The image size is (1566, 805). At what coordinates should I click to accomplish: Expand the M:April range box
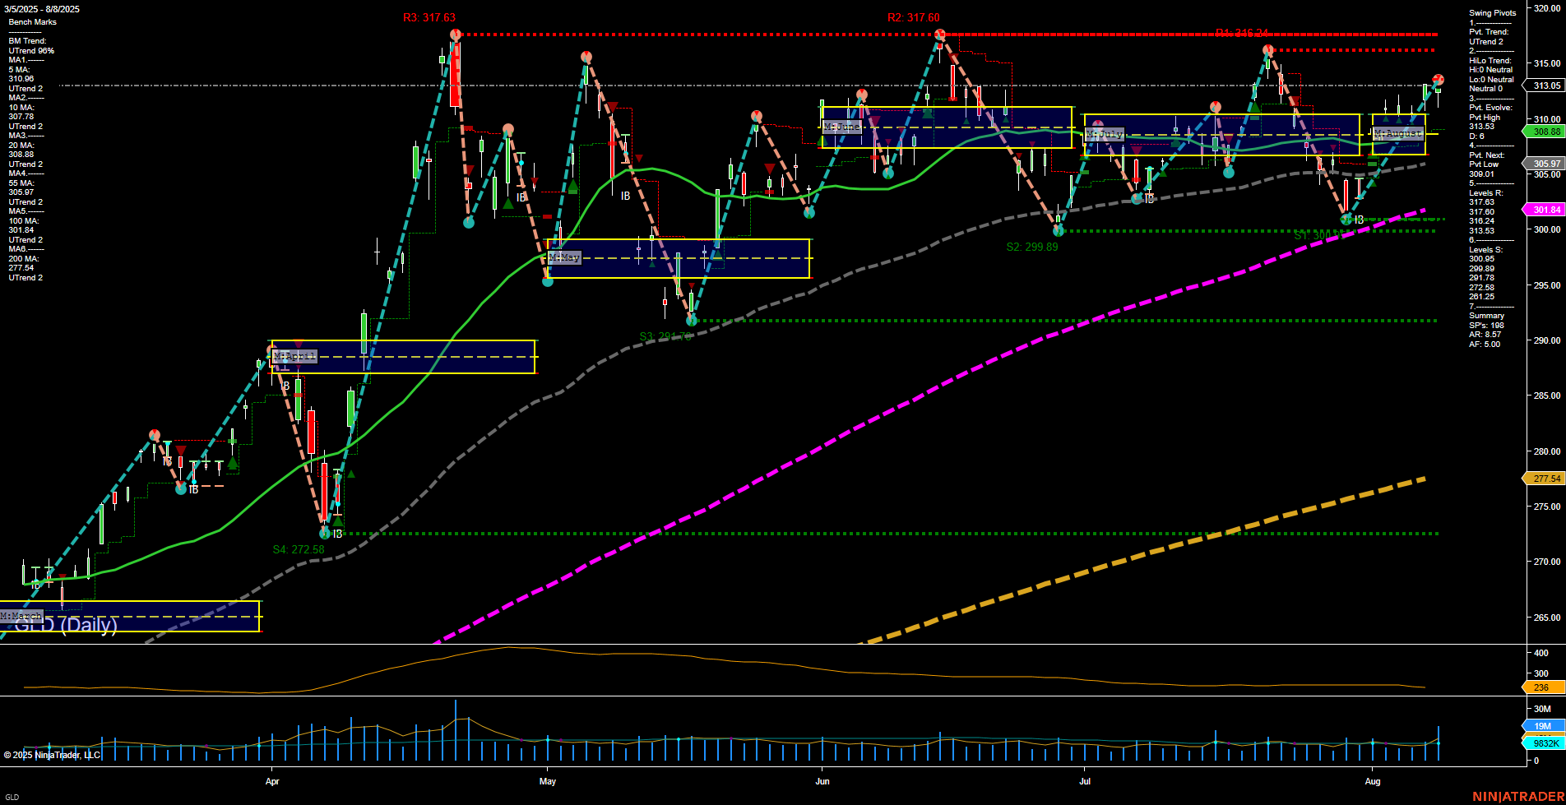(x=294, y=355)
